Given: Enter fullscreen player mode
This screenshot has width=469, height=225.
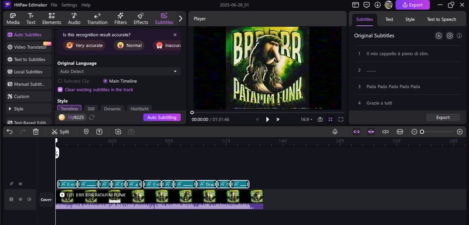Looking at the screenshot, I should coord(341,120).
